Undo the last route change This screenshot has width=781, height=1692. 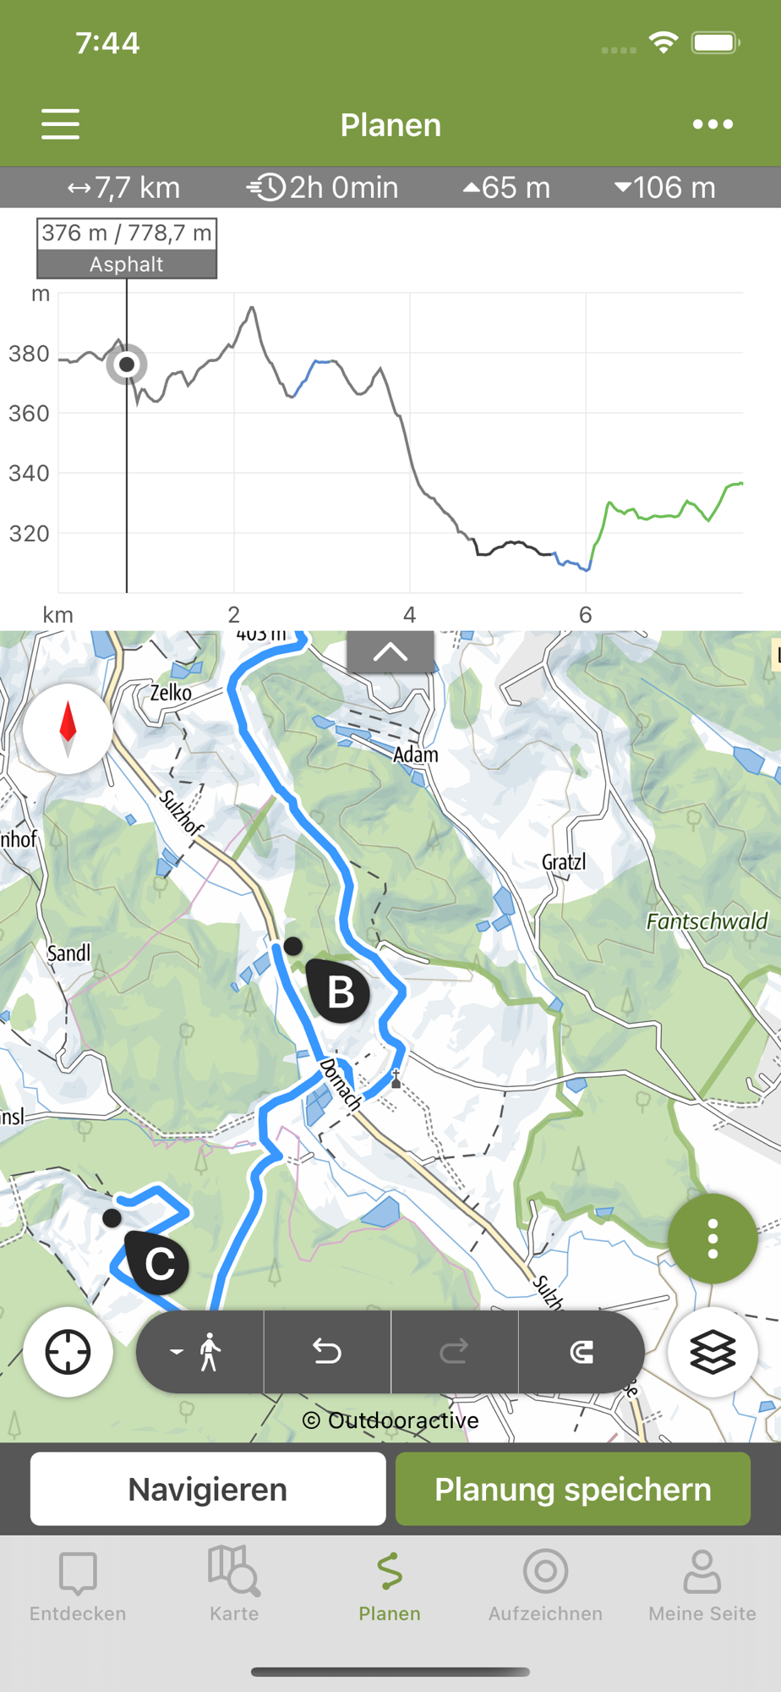327,1352
